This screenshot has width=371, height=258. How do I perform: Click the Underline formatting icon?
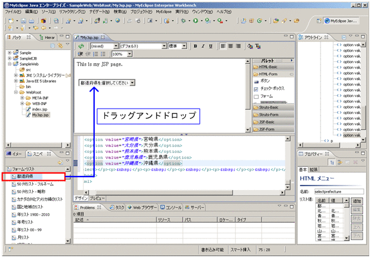tap(211, 46)
